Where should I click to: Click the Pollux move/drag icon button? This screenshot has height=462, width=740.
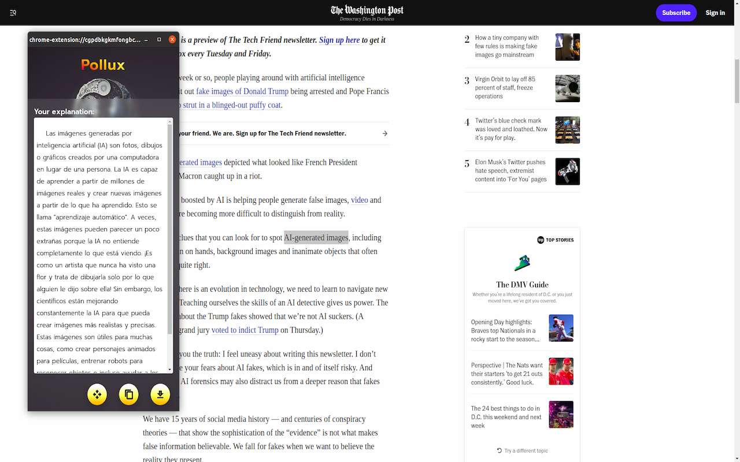pos(97,395)
